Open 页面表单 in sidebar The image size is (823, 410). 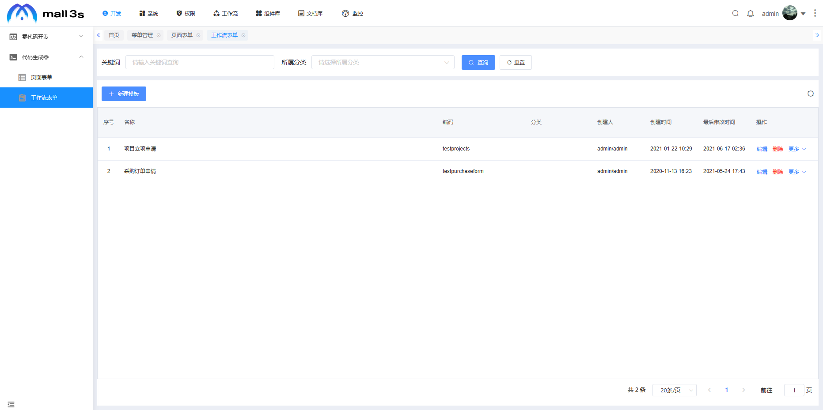[x=46, y=77]
